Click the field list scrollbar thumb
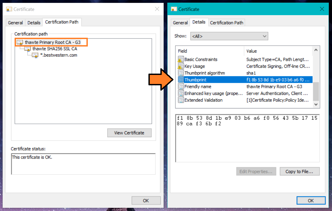Viewport: 332px width, 211px height. (316, 91)
